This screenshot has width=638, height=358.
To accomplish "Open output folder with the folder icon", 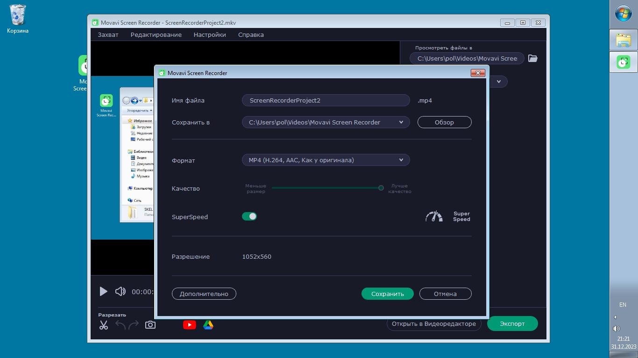I will [532, 58].
